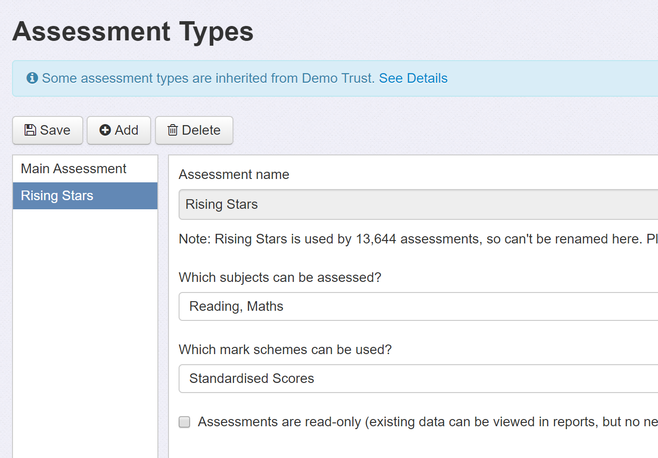Click the Save button

pyautogui.click(x=48, y=130)
